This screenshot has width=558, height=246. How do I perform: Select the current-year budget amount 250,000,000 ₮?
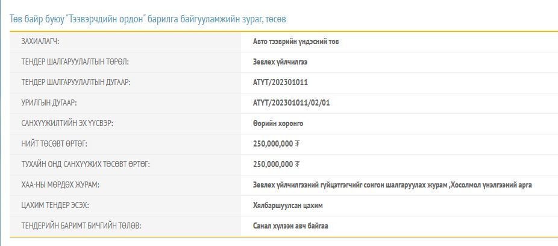277,165
